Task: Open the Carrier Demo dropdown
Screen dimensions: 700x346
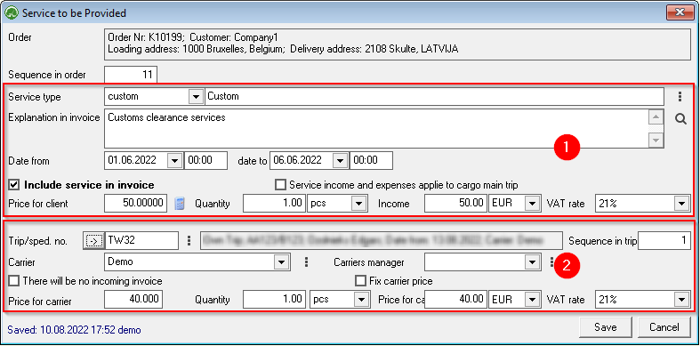Action: click(x=281, y=262)
